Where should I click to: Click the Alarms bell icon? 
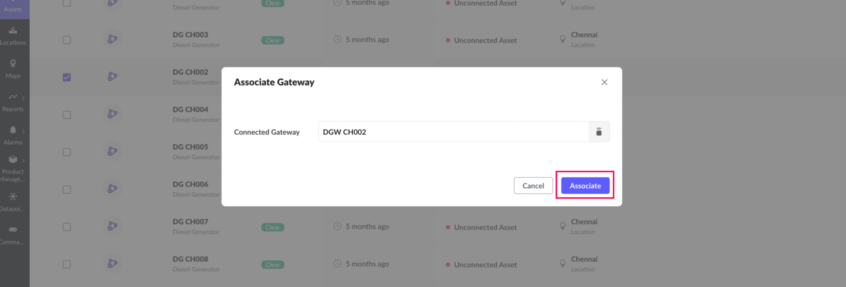(x=13, y=130)
